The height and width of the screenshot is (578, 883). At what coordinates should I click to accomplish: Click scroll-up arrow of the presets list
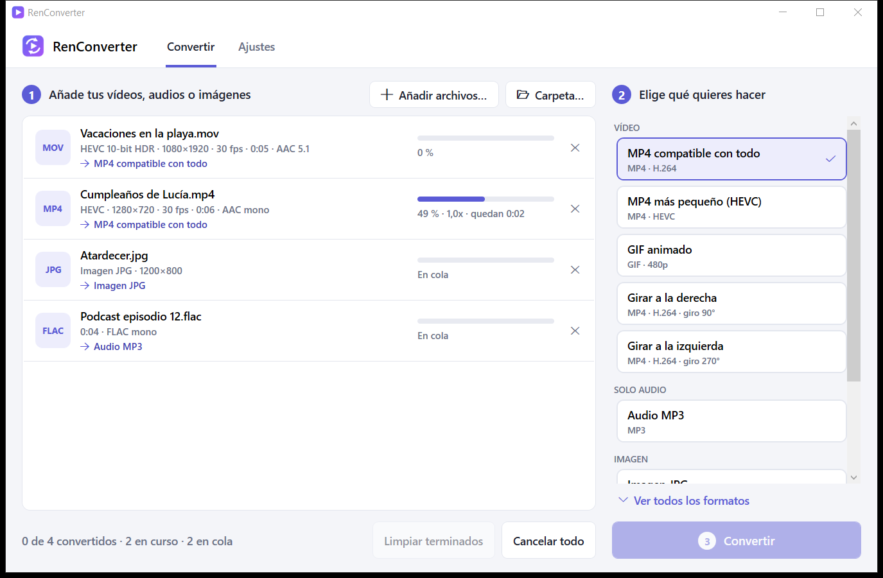(853, 123)
